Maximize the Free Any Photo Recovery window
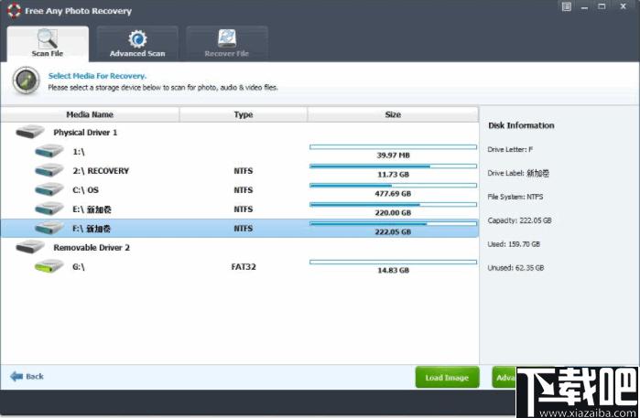The image size is (640, 418). click(602, 6)
